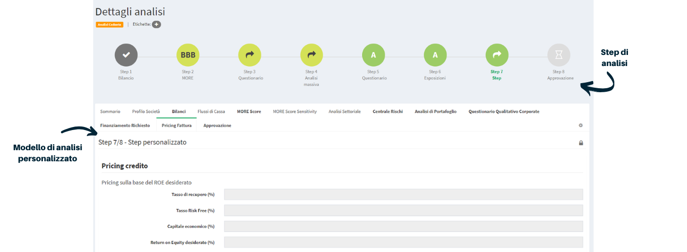Click the Return on Equity desiderato field
This screenshot has width=687, height=252.
click(404, 242)
